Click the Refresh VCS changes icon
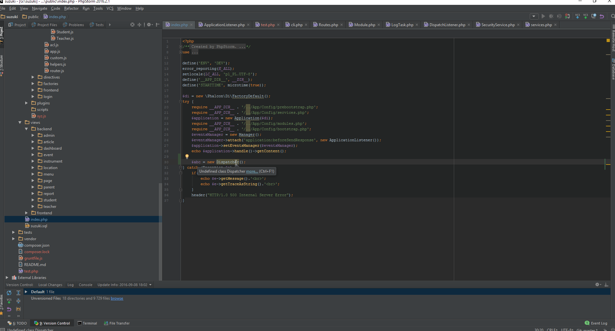 point(9,293)
